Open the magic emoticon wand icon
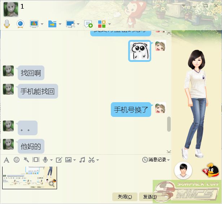Image resolution: width=222 pixels, height=204 pixels. [x=26, y=160]
